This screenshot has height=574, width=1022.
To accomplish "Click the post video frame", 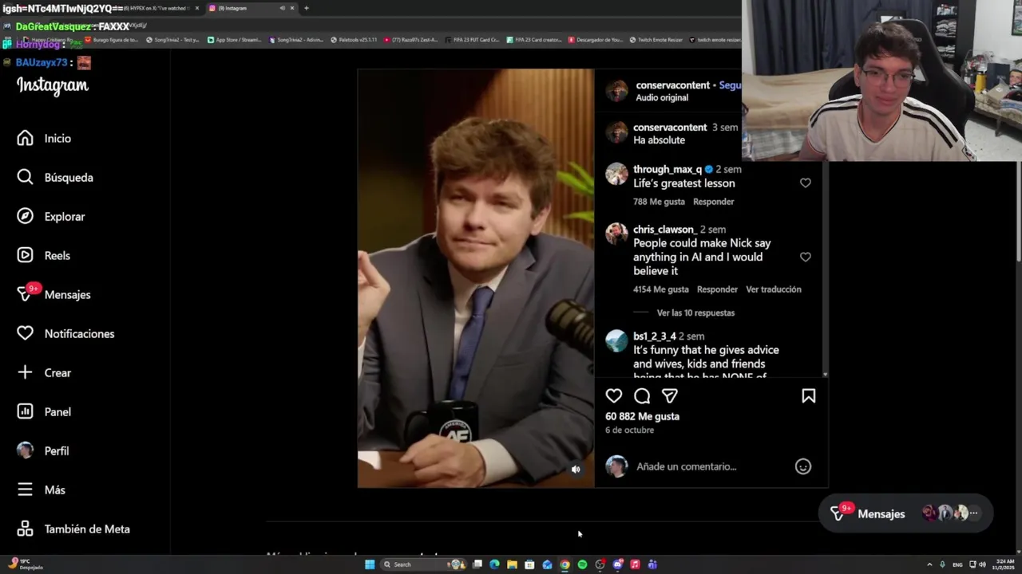I will (476, 278).
